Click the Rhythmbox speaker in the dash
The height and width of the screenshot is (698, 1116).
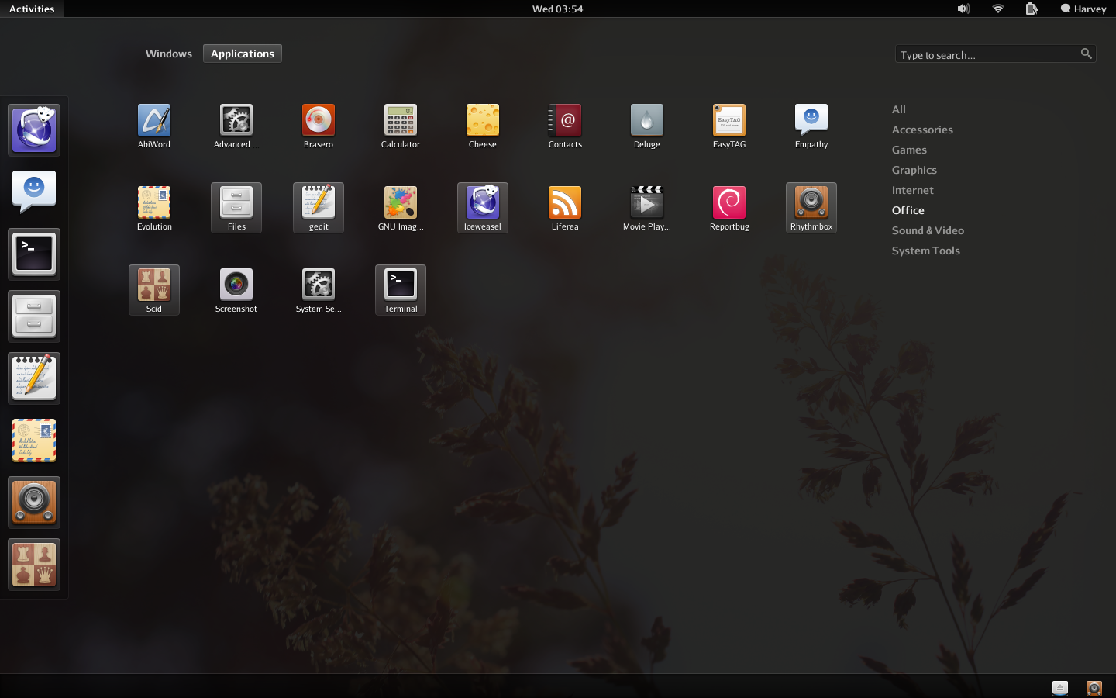[x=34, y=503]
